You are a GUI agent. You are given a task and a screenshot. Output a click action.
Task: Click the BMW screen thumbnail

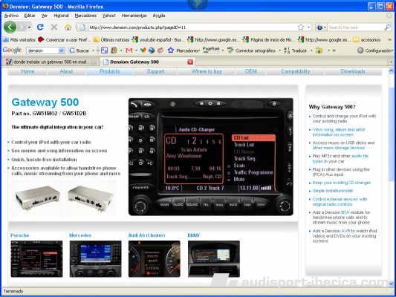pyautogui.click(x=214, y=258)
